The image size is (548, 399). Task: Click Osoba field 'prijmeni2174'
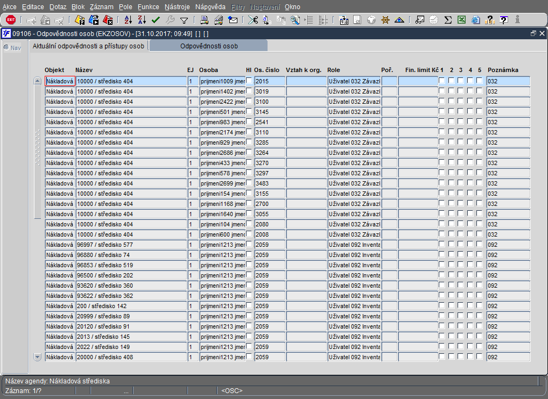click(x=222, y=133)
